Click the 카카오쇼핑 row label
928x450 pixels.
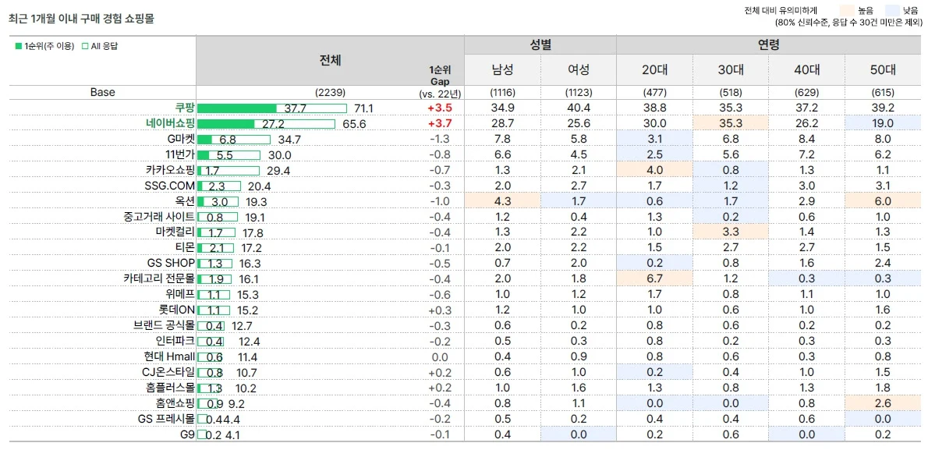coord(171,170)
